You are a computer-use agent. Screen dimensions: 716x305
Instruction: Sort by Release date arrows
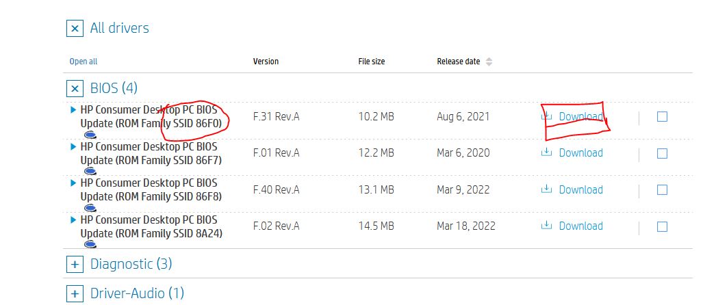[x=489, y=62]
